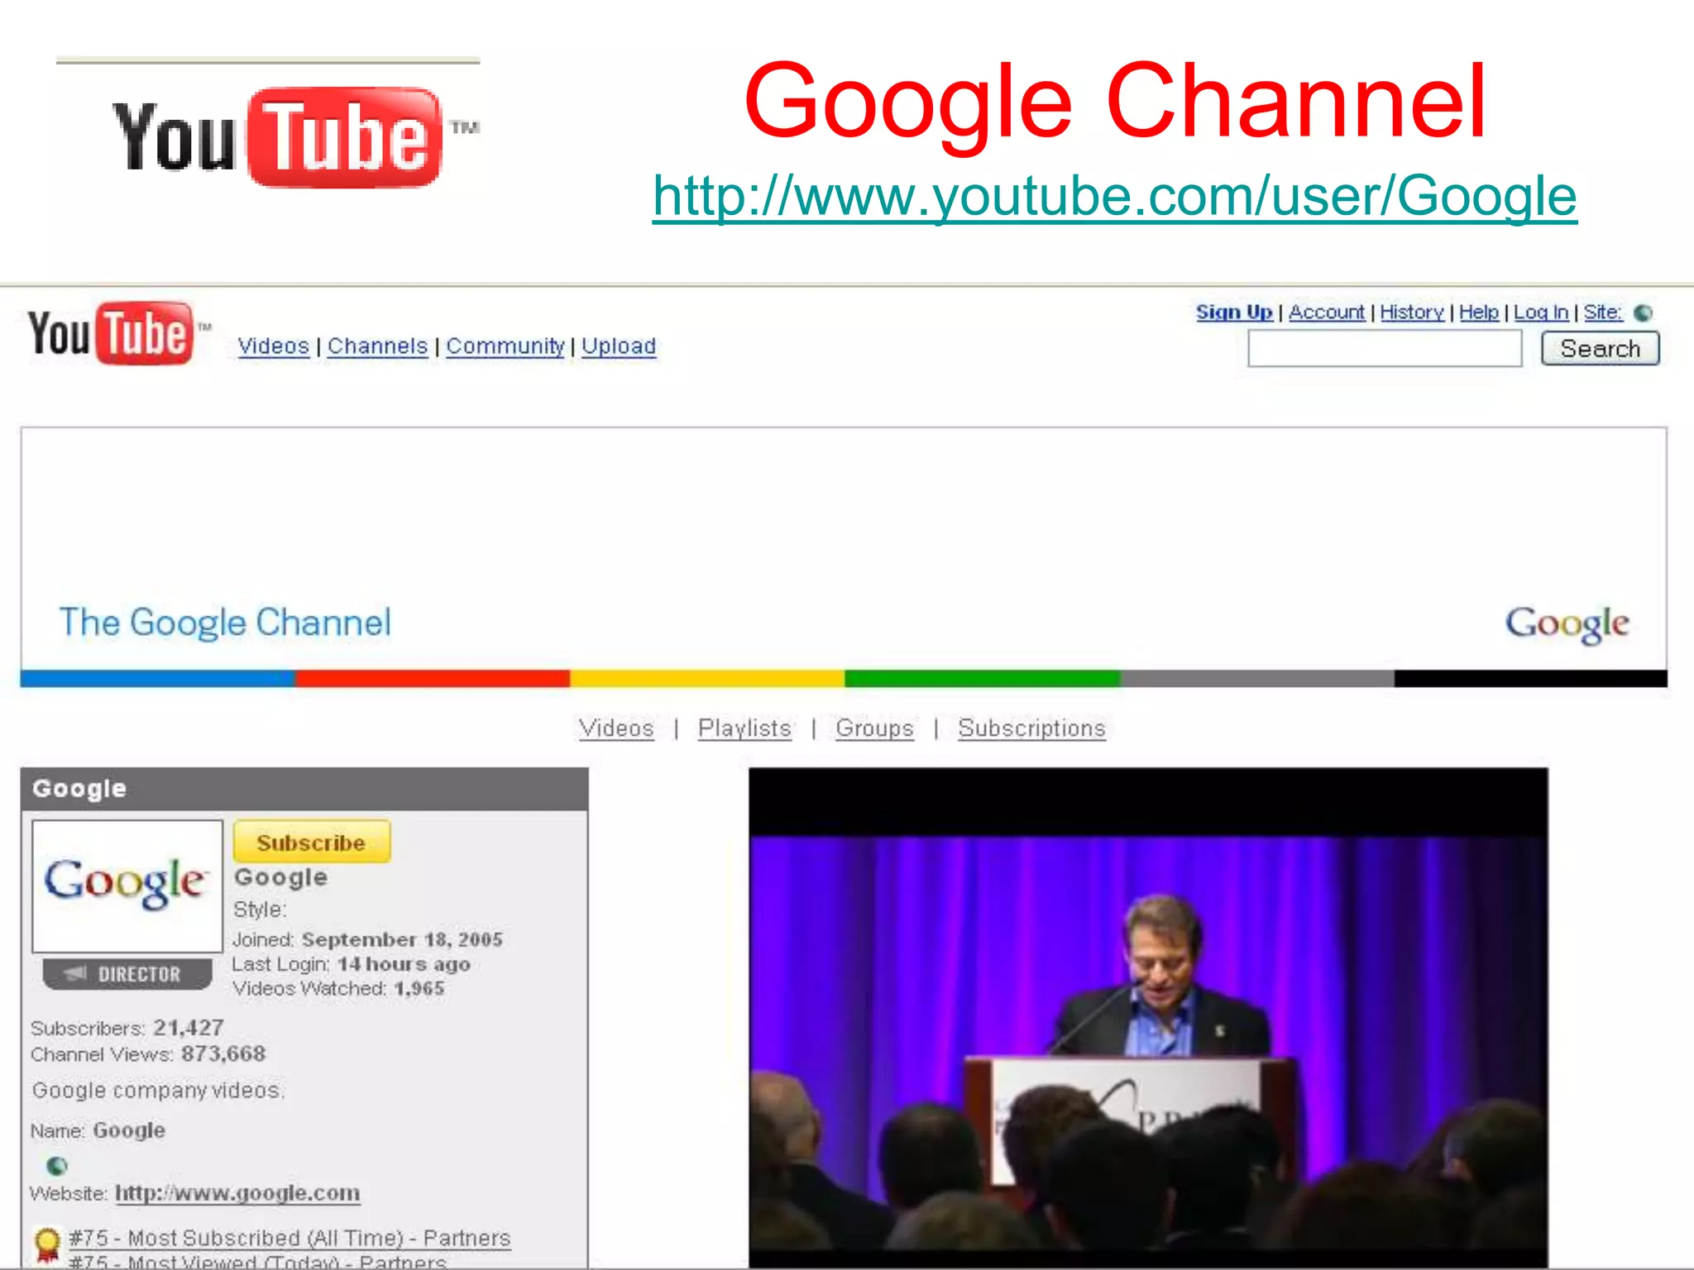Click the Videos Watched: 1,965 text
The width and height of the screenshot is (1694, 1270).
[338, 988]
